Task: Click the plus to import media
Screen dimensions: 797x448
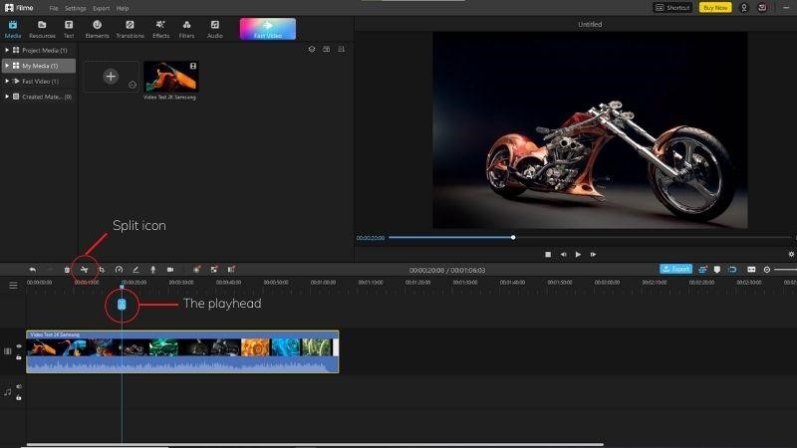Action: (x=111, y=77)
